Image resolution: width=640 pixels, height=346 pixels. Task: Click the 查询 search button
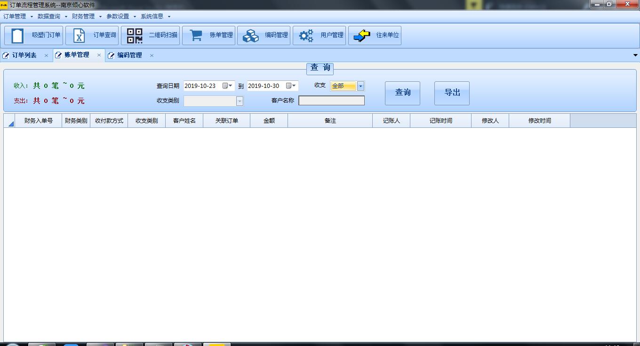tap(402, 93)
